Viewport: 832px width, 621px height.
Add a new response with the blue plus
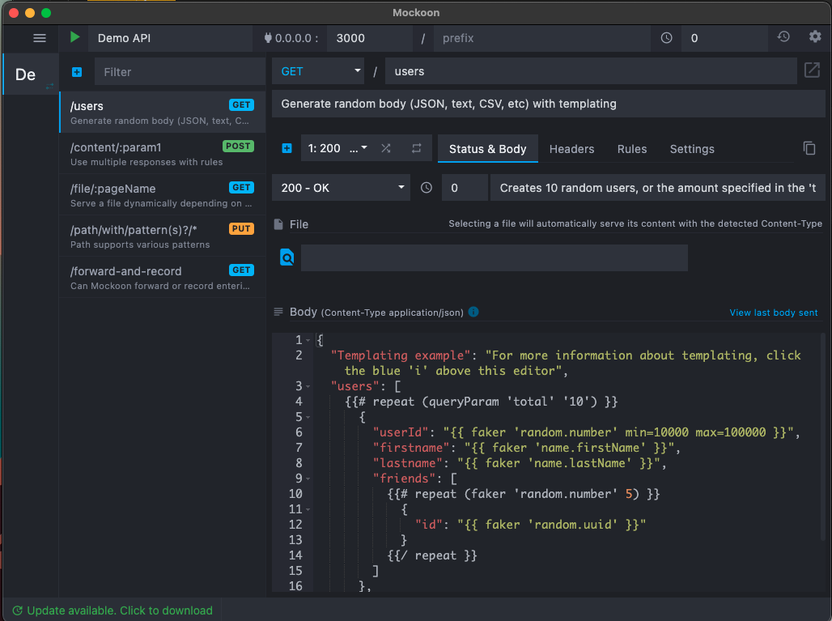click(x=287, y=148)
